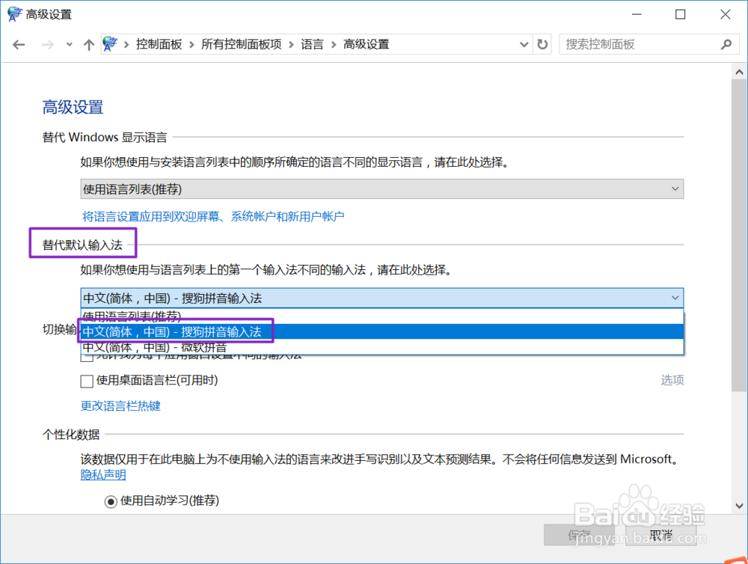Enable the 使用桌面语言栏 checkbox
The height and width of the screenshot is (564, 748).
[x=87, y=381]
